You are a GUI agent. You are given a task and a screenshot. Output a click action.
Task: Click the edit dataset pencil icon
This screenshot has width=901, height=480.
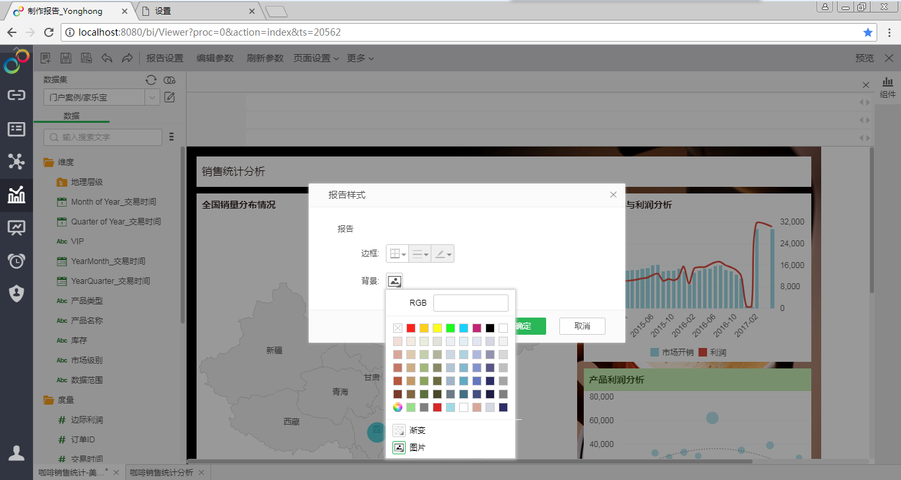(170, 98)
